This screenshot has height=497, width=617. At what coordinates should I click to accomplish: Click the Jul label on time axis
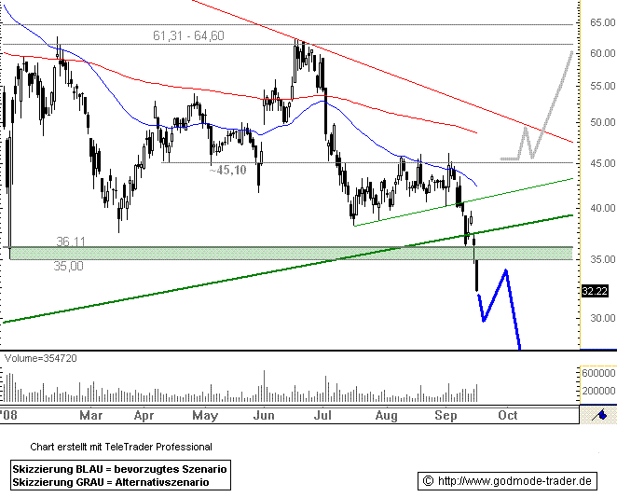click(x=322, y=415)
